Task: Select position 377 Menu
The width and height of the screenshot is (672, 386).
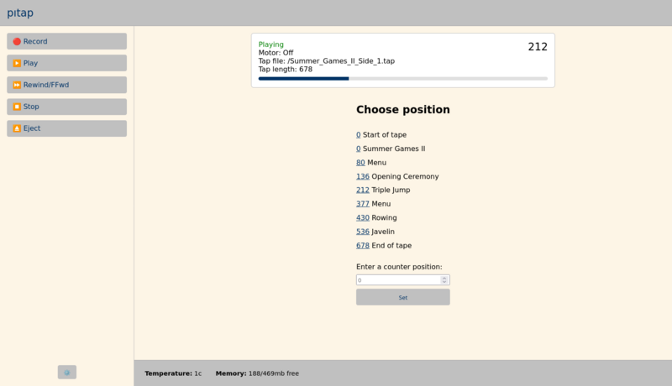Action: (x=363, y=204)
